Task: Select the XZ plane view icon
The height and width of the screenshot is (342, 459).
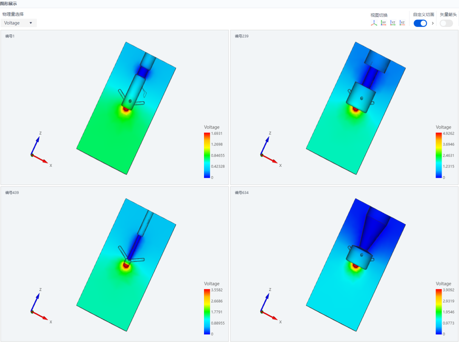Action: coord(402,23)
